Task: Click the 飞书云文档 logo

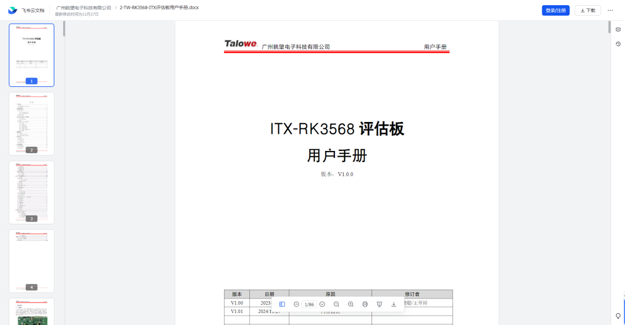Action: click(x=26, y=10)
